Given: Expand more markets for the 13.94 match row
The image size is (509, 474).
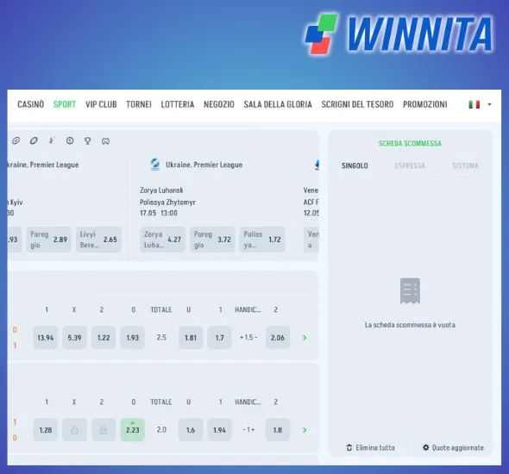Looking at the screenshot, I should (305, 338).
